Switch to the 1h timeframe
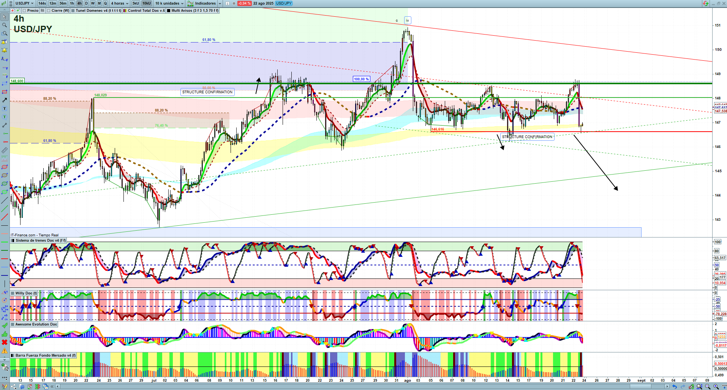Viewport: 727px width, 390px height. [x=72, y=3]
